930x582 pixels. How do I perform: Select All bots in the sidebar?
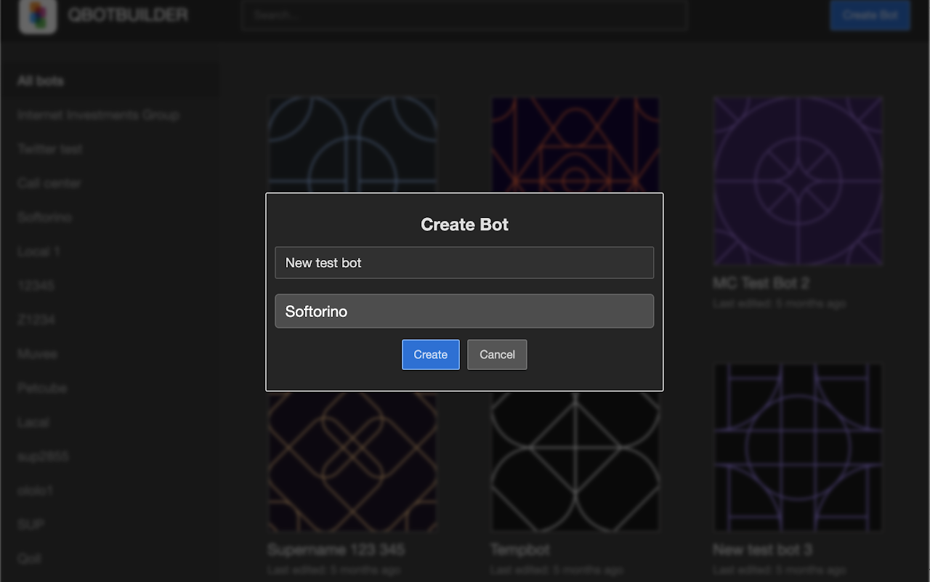pyautogui.click(x=41, y=81)
